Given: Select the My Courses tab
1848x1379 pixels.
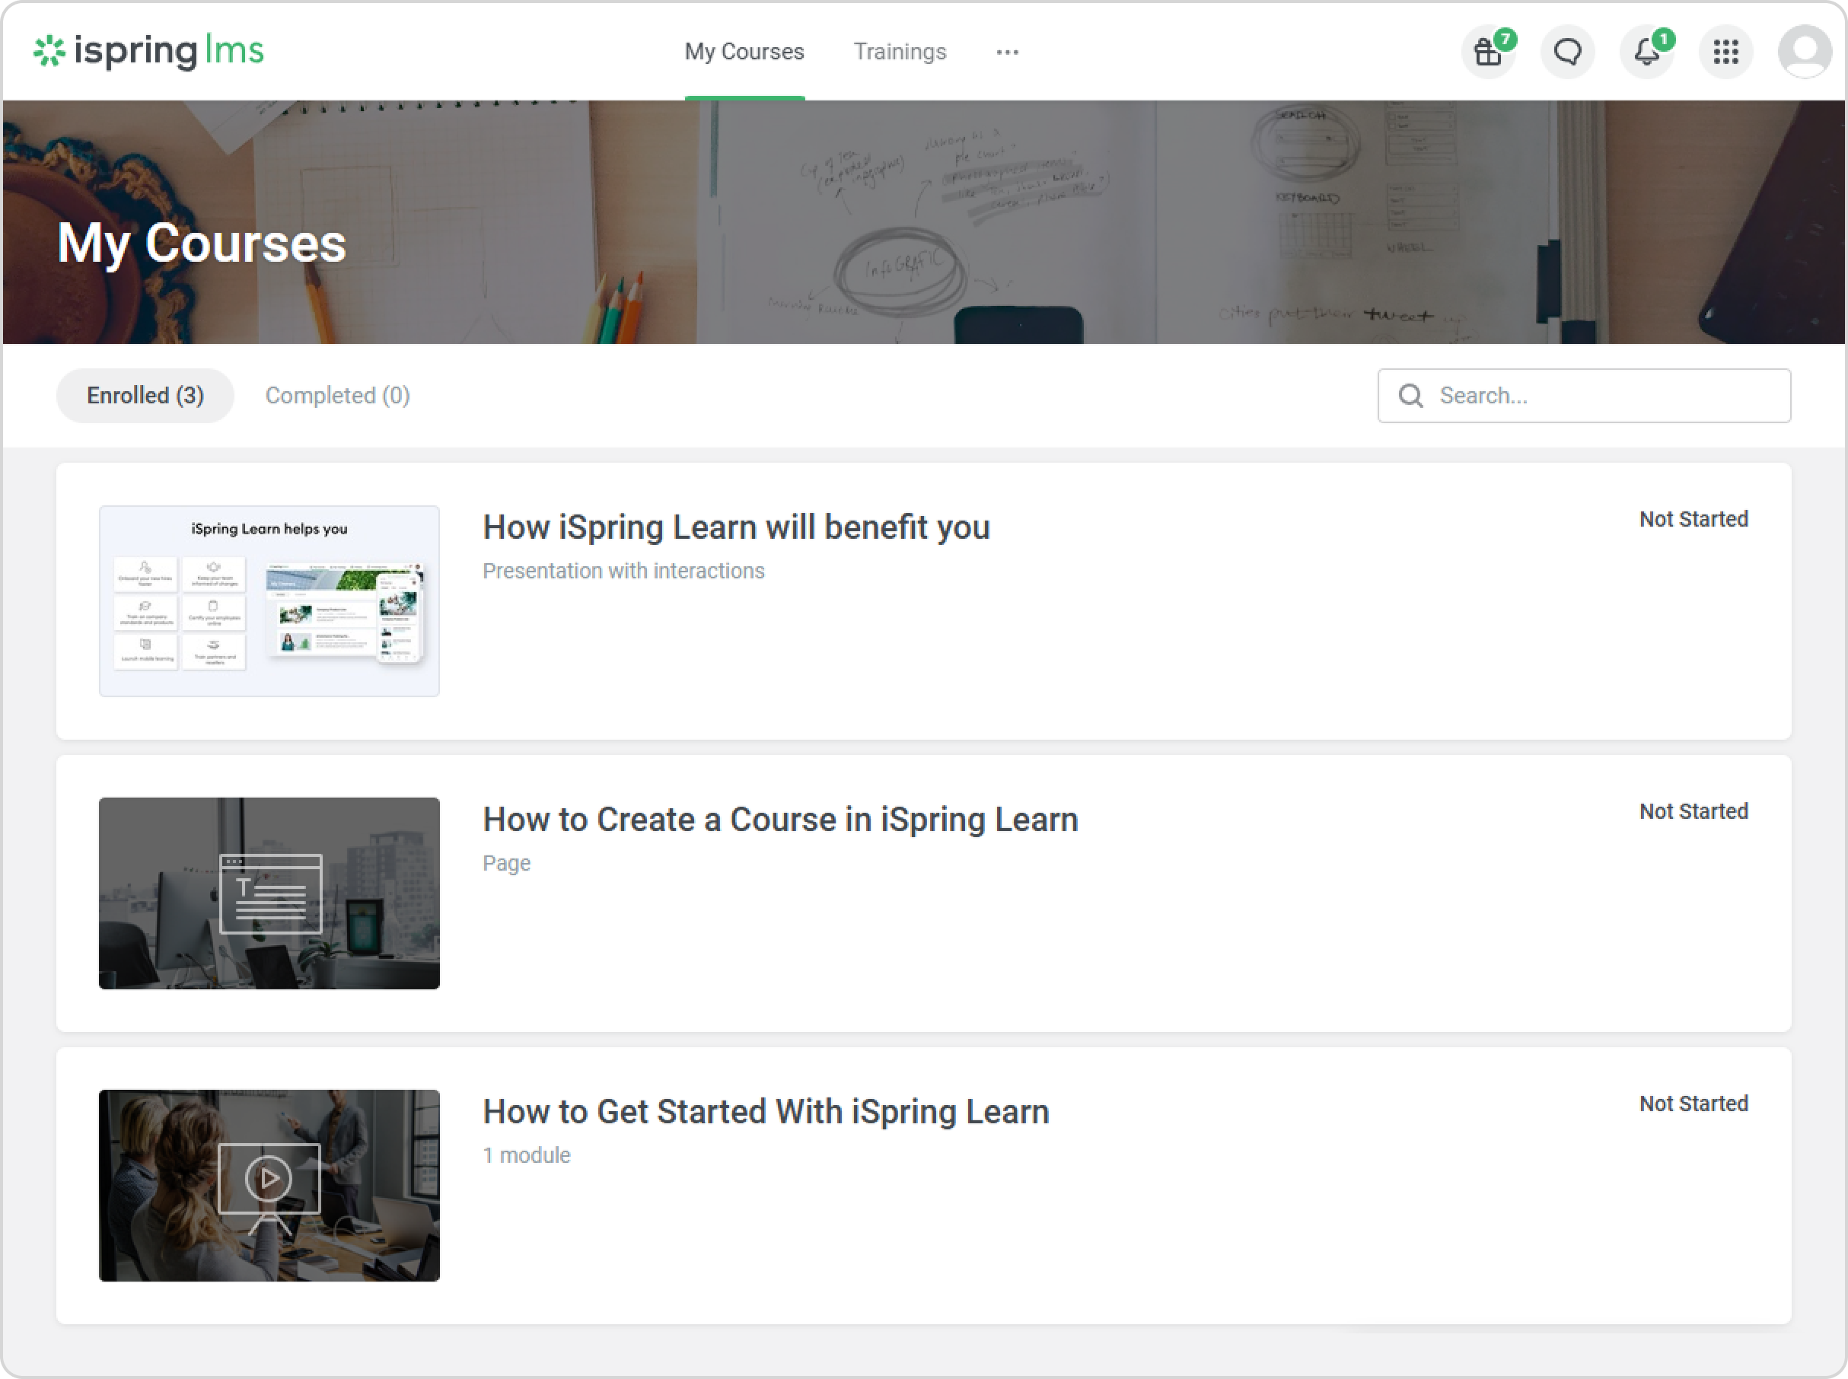Looking at the screenshot, I should pos(744,53).
